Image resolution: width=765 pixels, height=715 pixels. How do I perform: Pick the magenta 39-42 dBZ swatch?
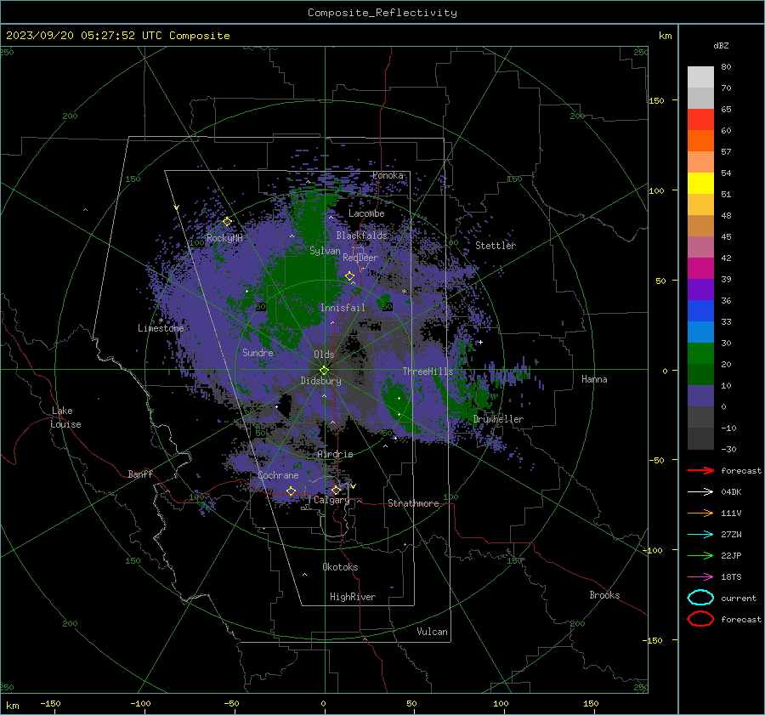pyautogui.click(x=700, y=269)
